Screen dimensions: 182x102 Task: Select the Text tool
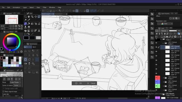tap(39, 31)
